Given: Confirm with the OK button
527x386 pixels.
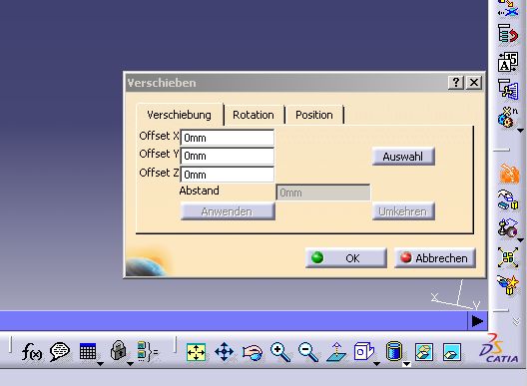Looking at the screenshot, I should coord(345,258).
